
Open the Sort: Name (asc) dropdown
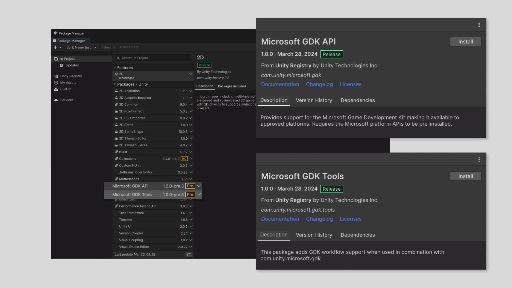tap(81, 47)
